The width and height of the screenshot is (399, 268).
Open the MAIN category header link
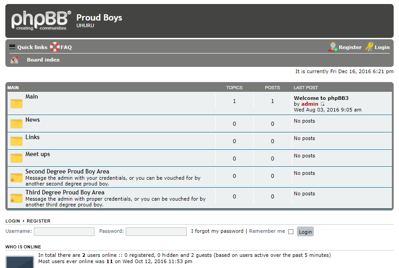(x=13, y=87)
